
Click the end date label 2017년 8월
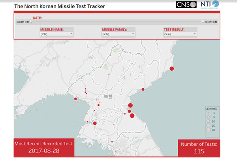[x=211, y=22]
